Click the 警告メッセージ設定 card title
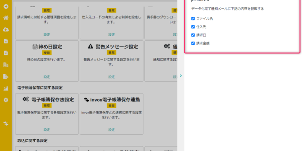 [x=117, y=47]
